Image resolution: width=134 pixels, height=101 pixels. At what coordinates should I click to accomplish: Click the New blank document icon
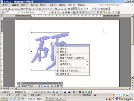pos(3,9)
